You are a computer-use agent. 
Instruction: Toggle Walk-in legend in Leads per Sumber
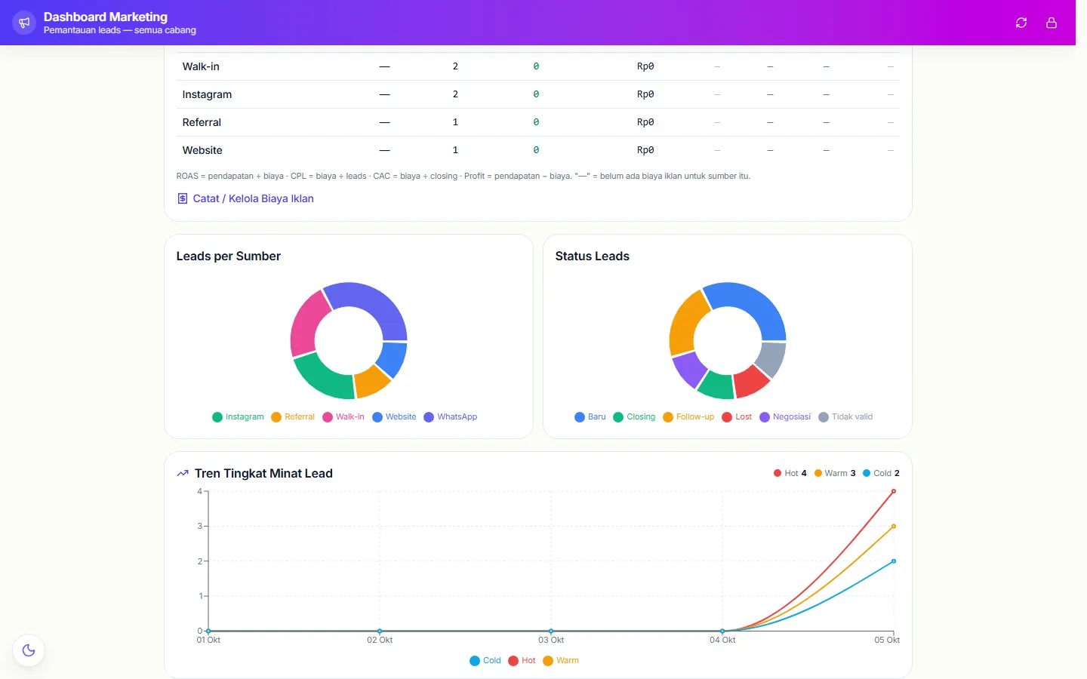(343, 416)
